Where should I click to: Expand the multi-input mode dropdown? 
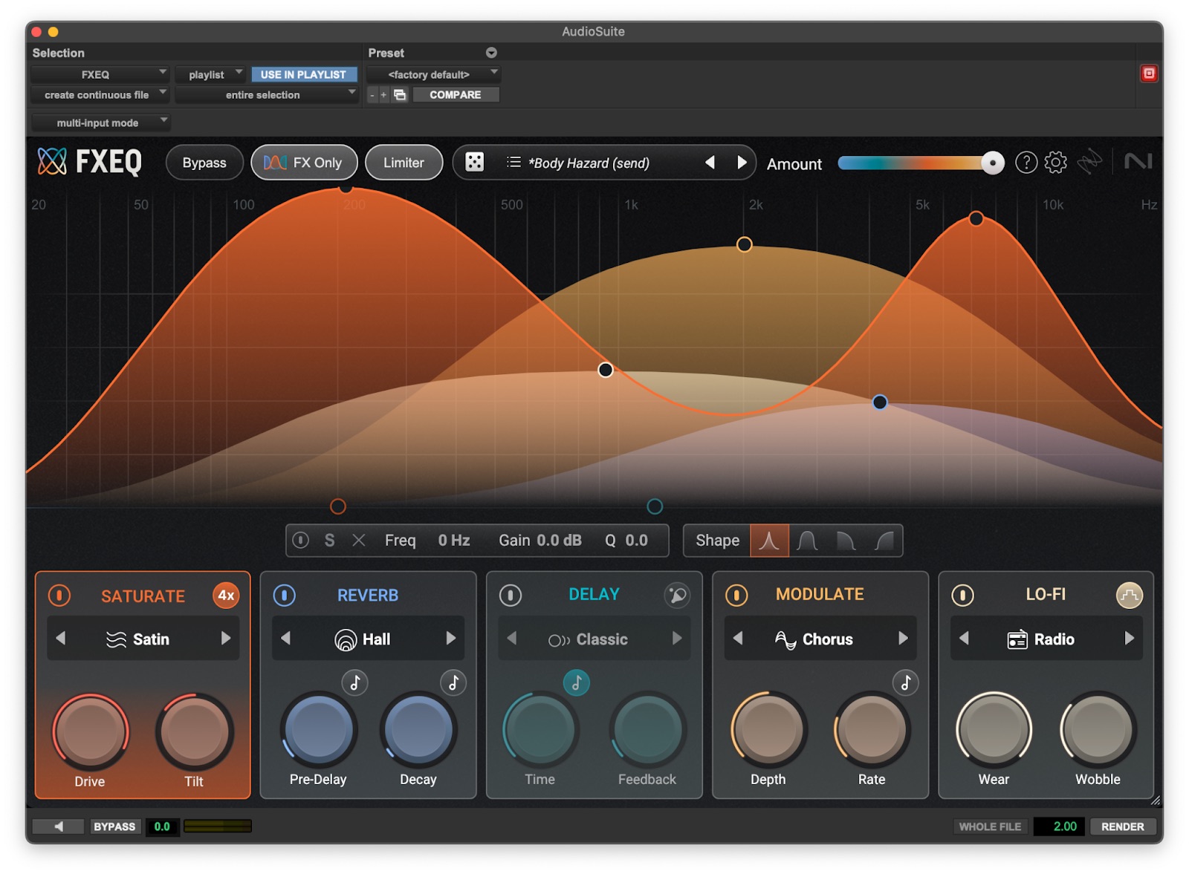(x=100, y=123)
